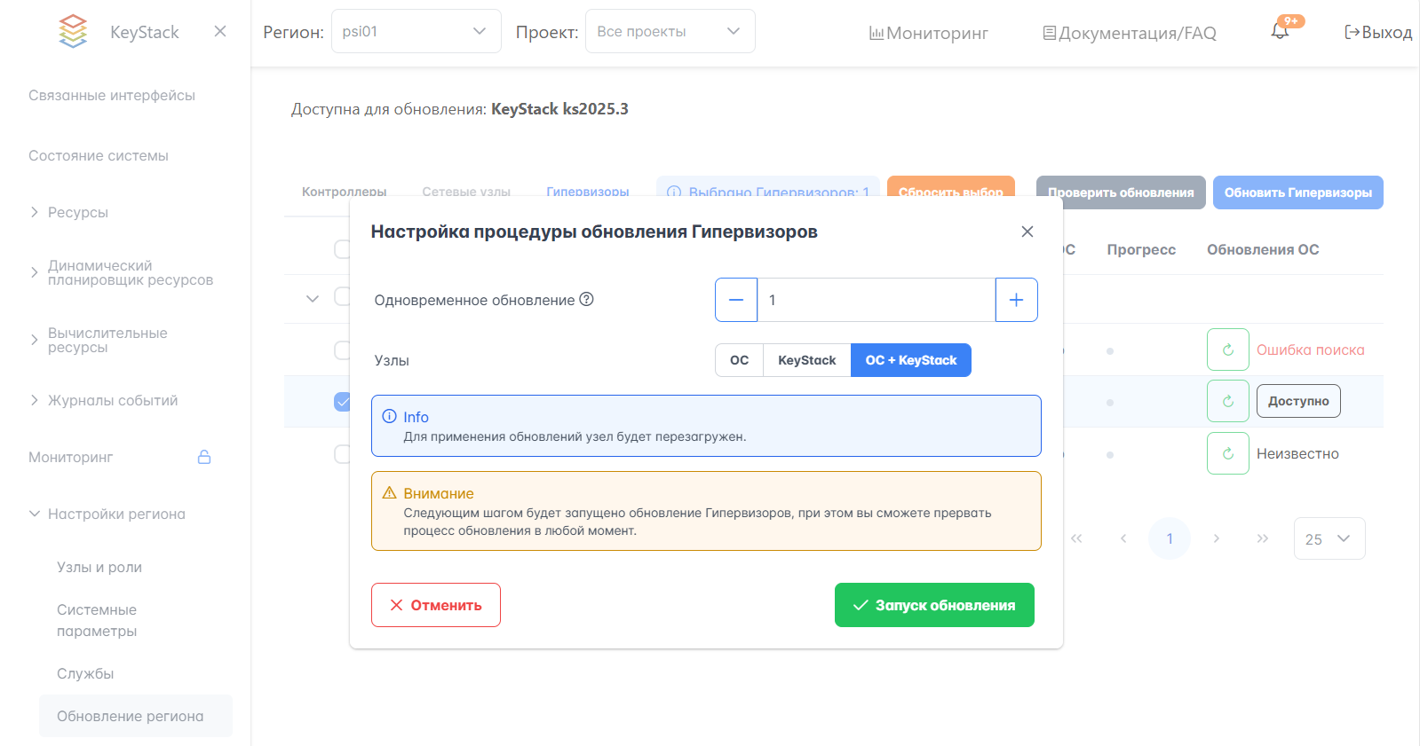
Task: Click the KeyStack logo icon
Action: coord(73,32)
